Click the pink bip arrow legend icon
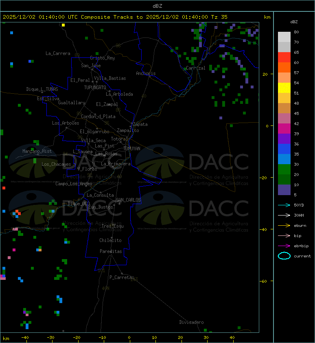The height and width of the screenshot is (343, 315). (x=284, y=236)
